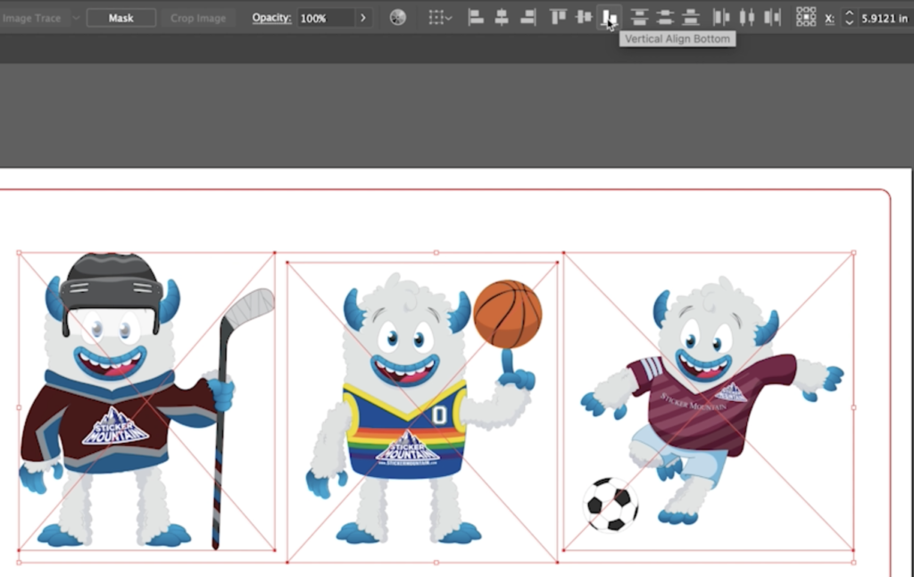Viewport: 914px width, 577px height.
Task: Click the Vertical Distribute Center icon
Action: [x=665, y=18]
